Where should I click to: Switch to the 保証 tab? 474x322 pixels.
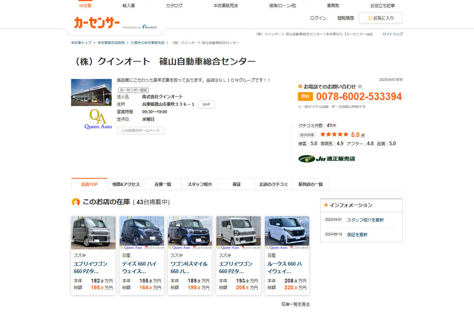pos(237,184)
